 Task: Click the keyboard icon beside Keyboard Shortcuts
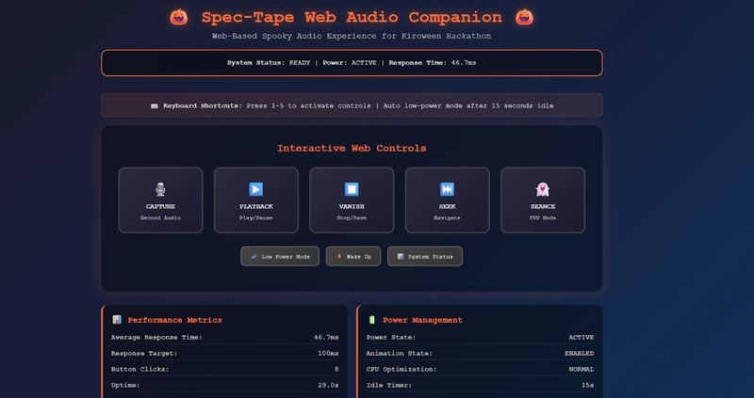[x=155, y=106]
